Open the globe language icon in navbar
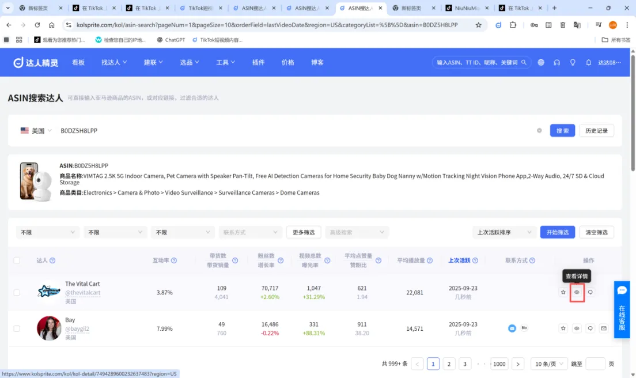 coord(540,62)
